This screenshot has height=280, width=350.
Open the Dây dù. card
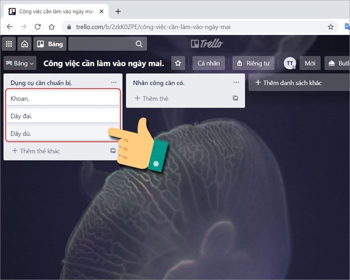63,133
